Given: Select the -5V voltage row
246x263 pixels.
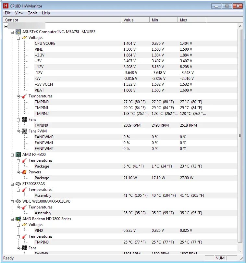Looking at the screenshot, I should pyautogui.click(x=135, y=79).
